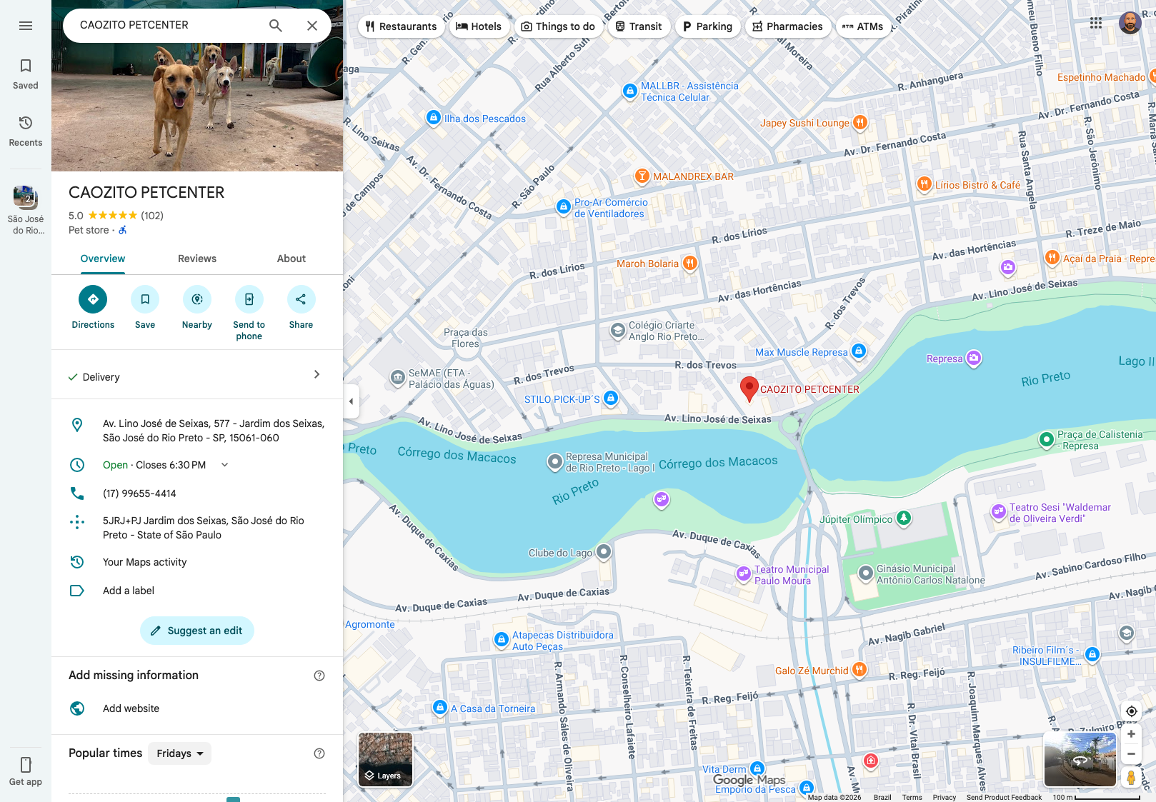
Task: Filter map by Things to do chip
Action: click(558, 26)
